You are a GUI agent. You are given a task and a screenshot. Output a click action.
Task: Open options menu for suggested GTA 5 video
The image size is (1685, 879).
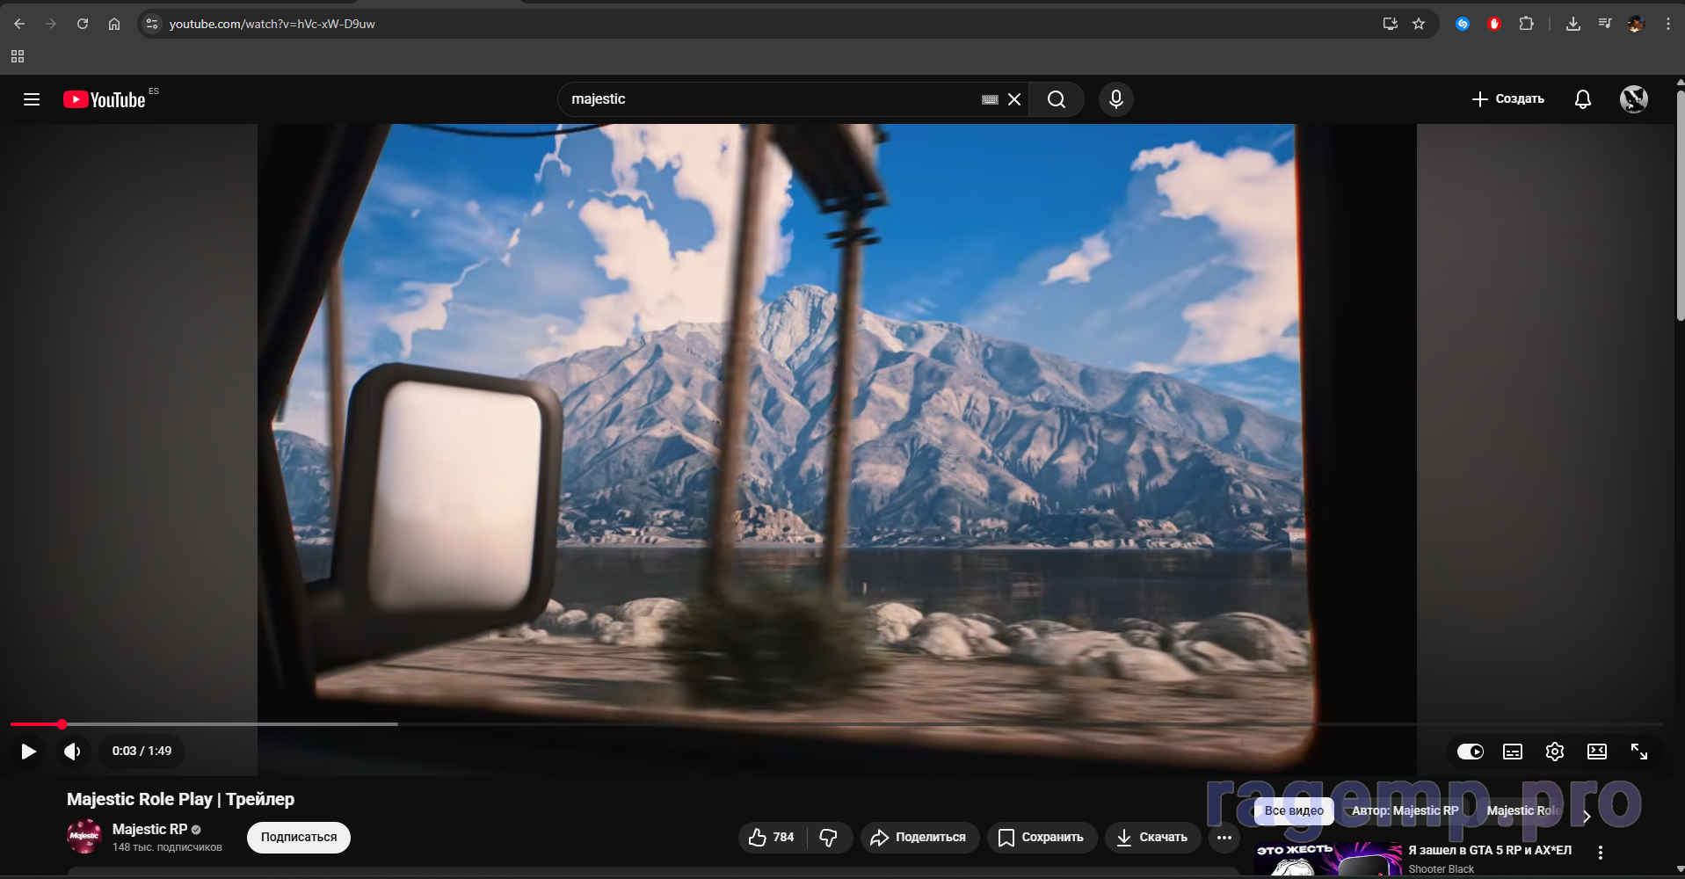(x=1600, y=853)
